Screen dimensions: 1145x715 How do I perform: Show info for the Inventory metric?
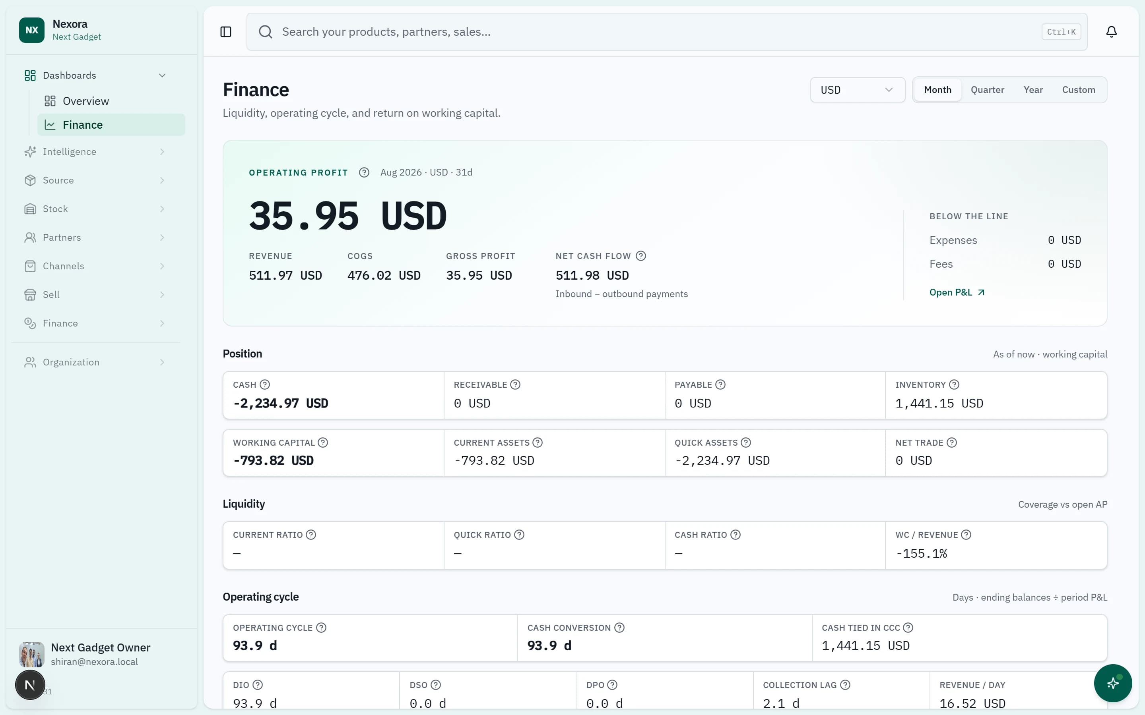[x=954, y=385]
